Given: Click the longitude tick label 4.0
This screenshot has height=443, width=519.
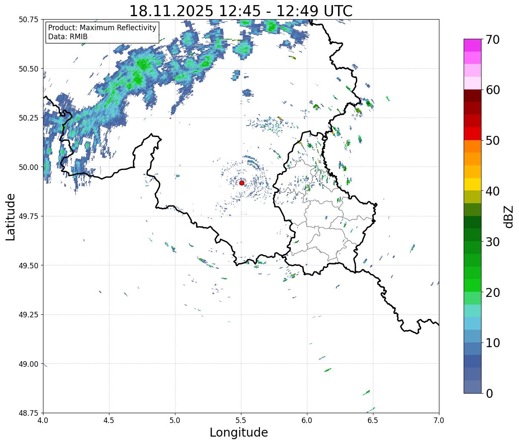Looking at the screenshot, I should coord(43,420).
